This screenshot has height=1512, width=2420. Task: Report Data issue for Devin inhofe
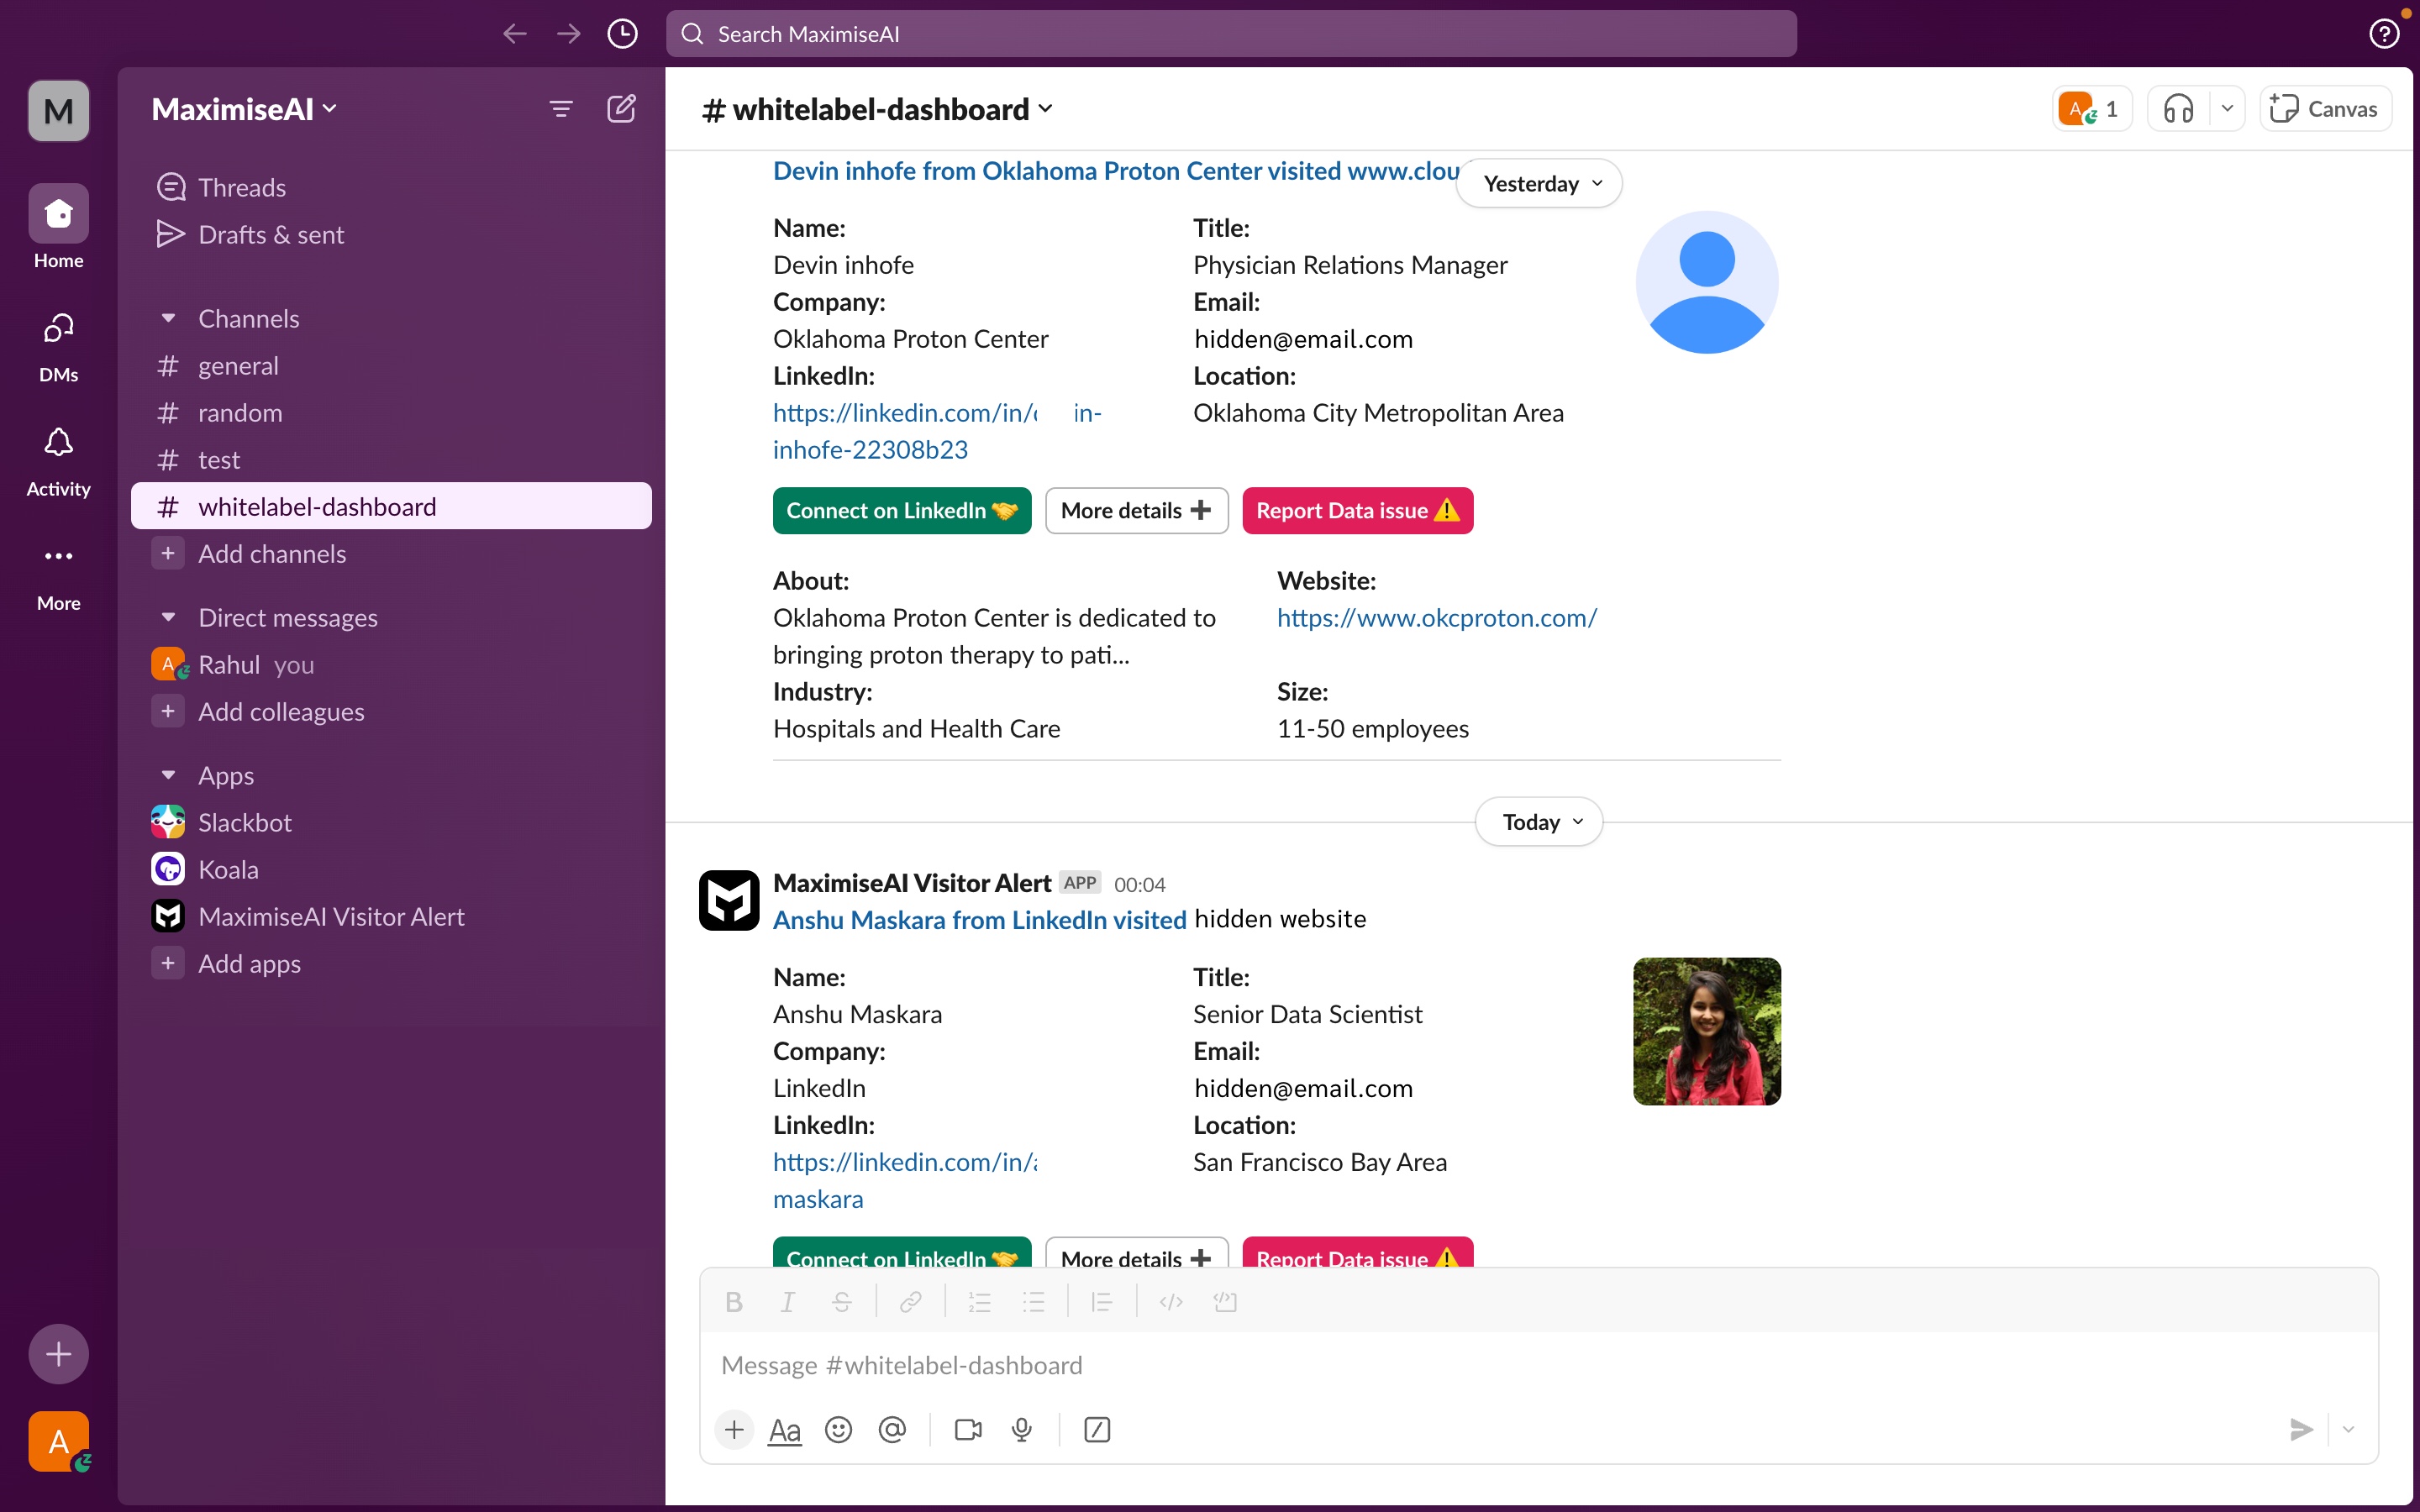coord(1357,510)
